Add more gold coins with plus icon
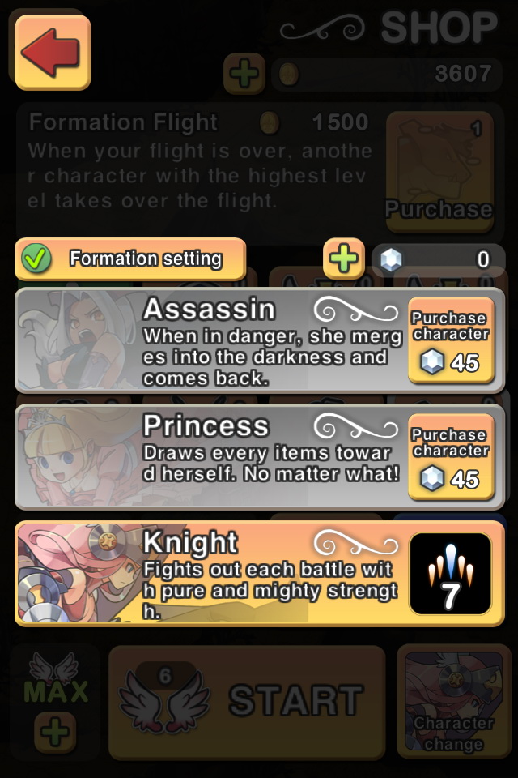518x778 pixels. pos(244,74)
